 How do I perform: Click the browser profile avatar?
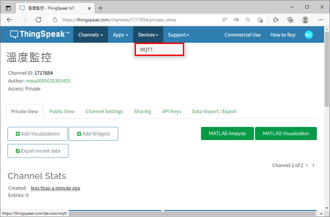pyautogui.click(x=305, y=20)
